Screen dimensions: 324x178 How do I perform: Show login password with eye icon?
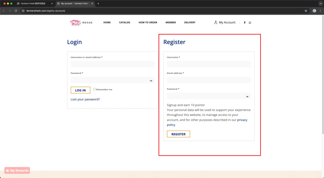[x=151, y=81]
